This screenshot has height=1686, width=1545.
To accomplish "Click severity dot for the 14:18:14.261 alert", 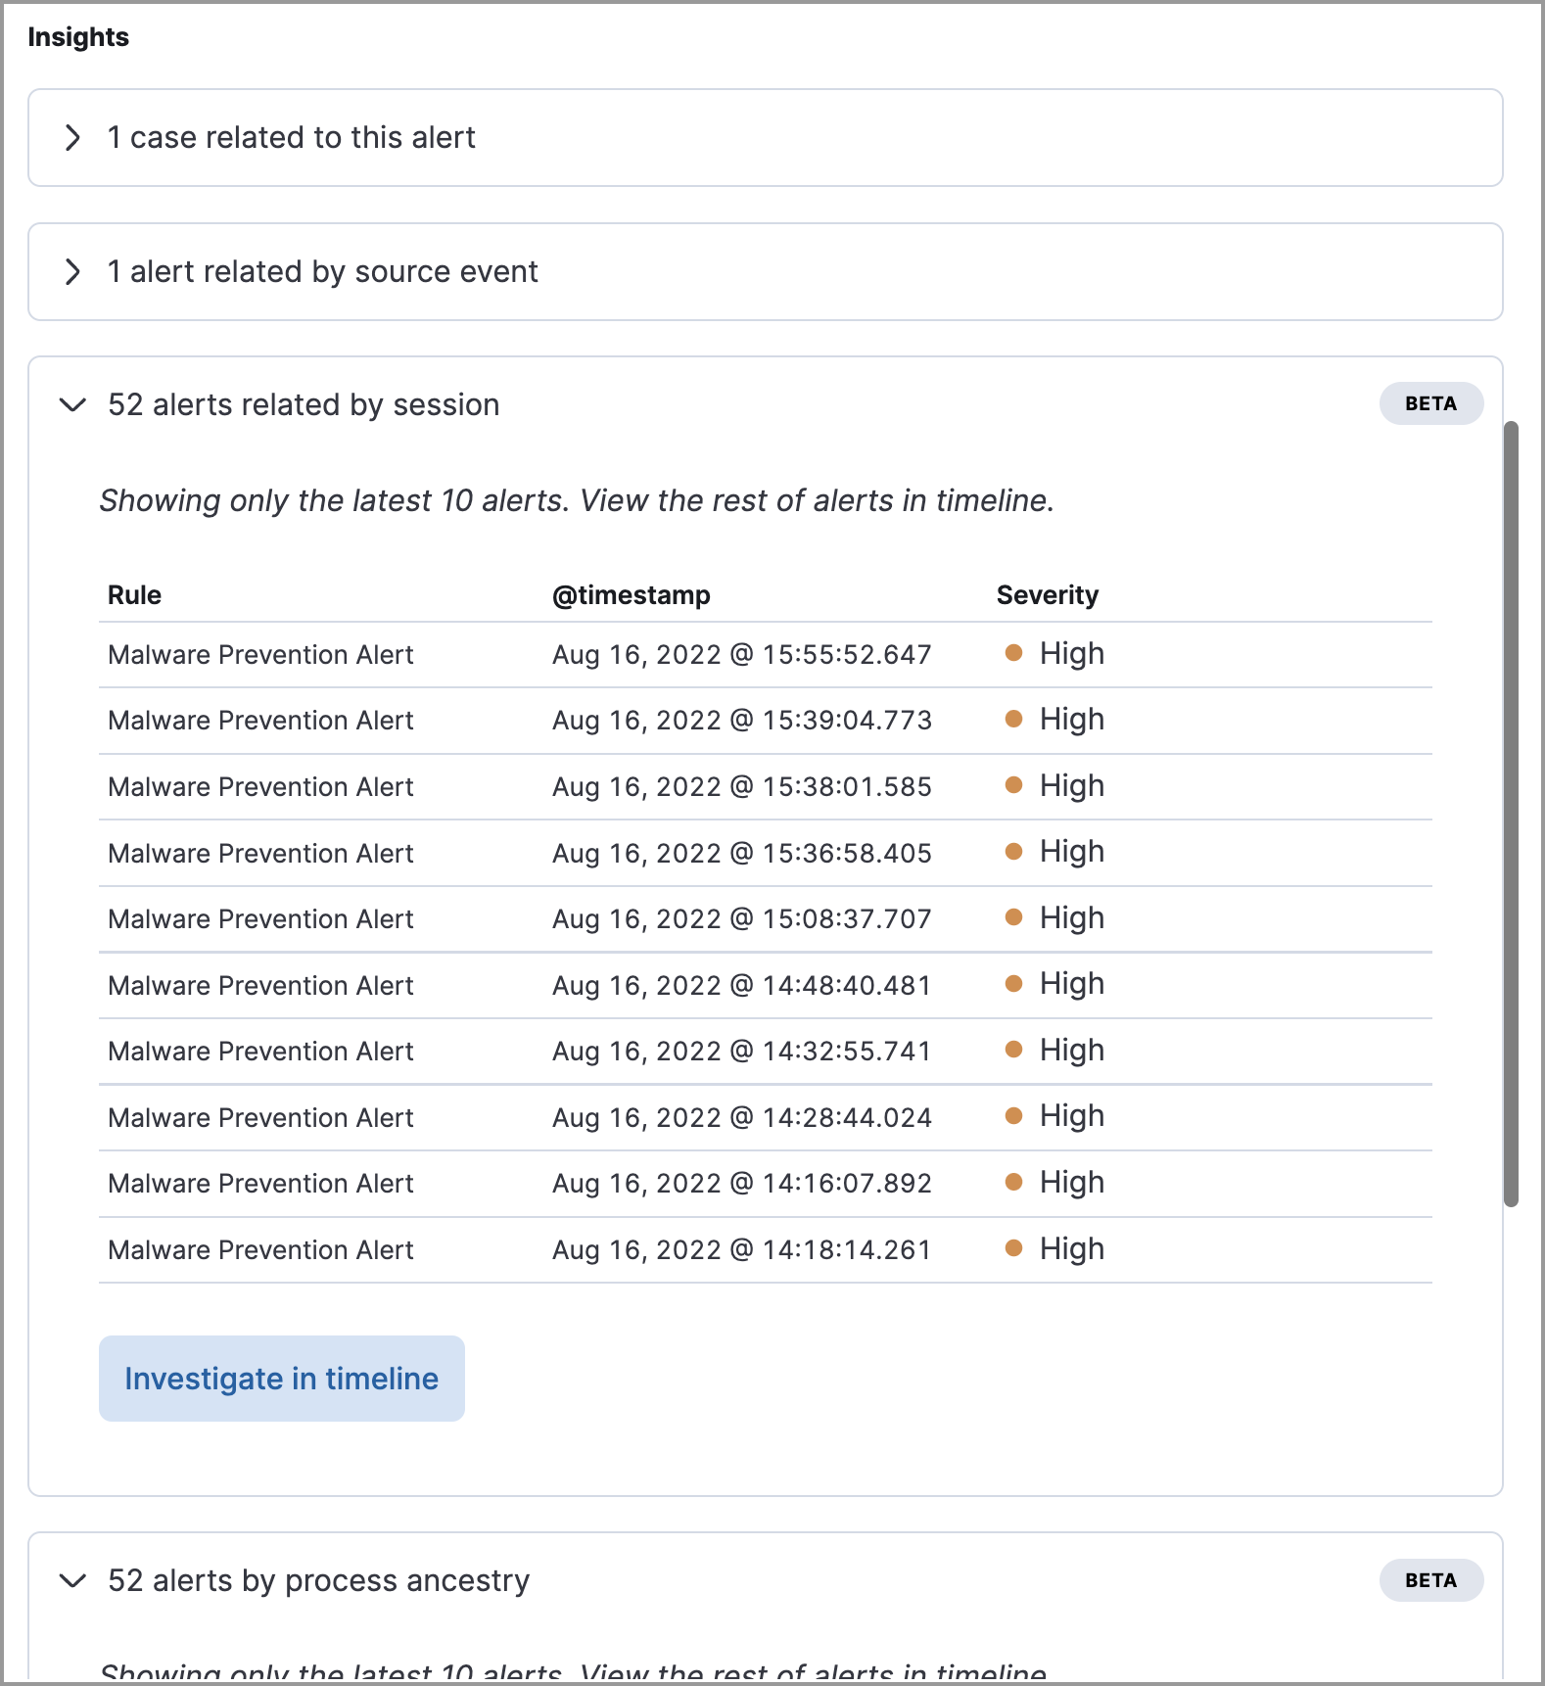I will (1014, 1248).
